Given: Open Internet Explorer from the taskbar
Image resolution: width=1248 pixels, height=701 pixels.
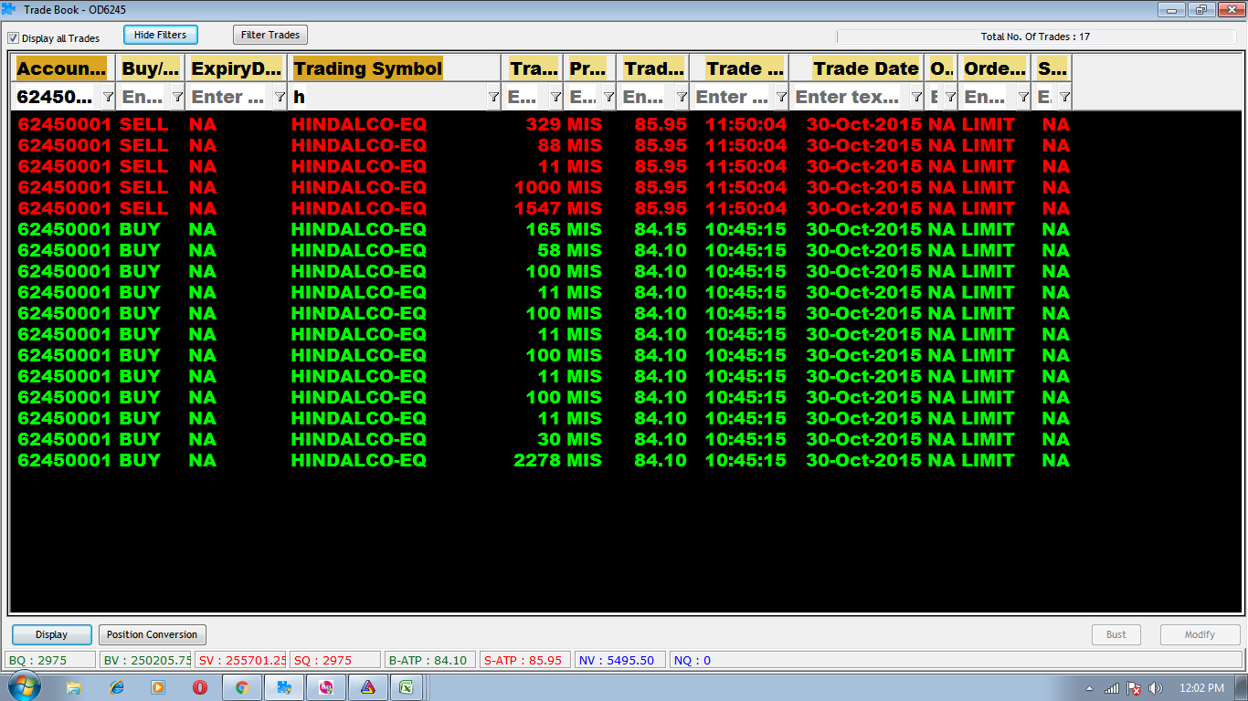Looking at the screenshot, I should pyautogui.click(x=116, y=687).
